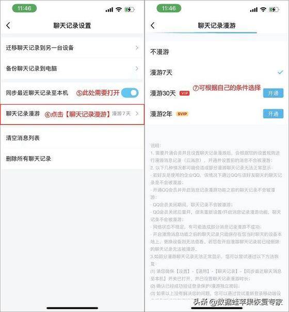The width and height of the screenshot is (289, 312).
Task: Tap the Wi-Fi icon in right status bar
Action: (x=263, y=9)
